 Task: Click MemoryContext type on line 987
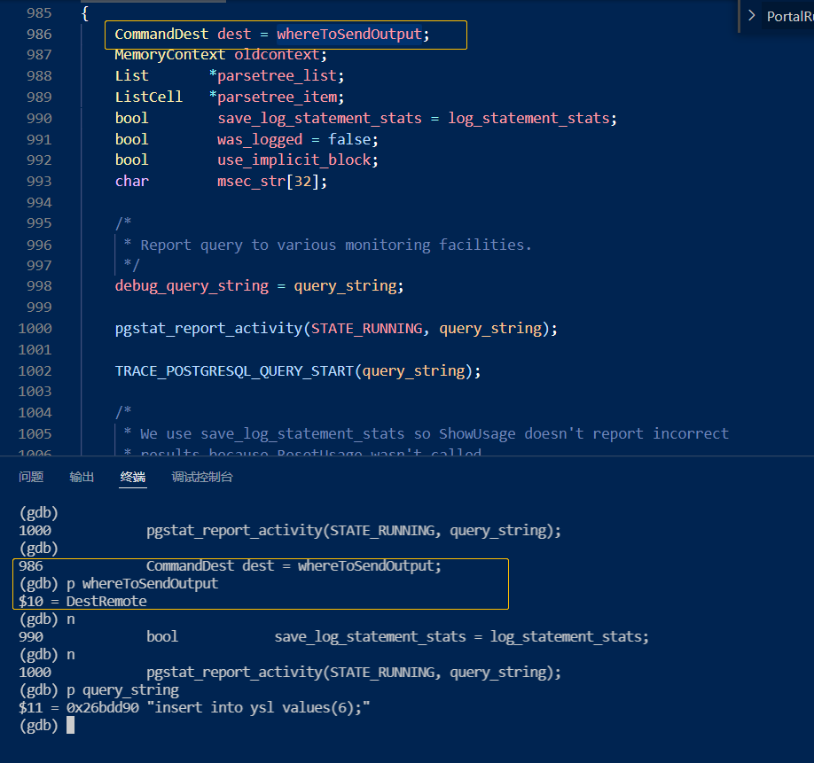(169, 54)
